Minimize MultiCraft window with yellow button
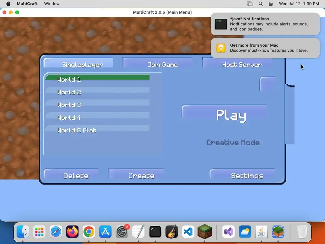325x244 pixels. point(11,12)
